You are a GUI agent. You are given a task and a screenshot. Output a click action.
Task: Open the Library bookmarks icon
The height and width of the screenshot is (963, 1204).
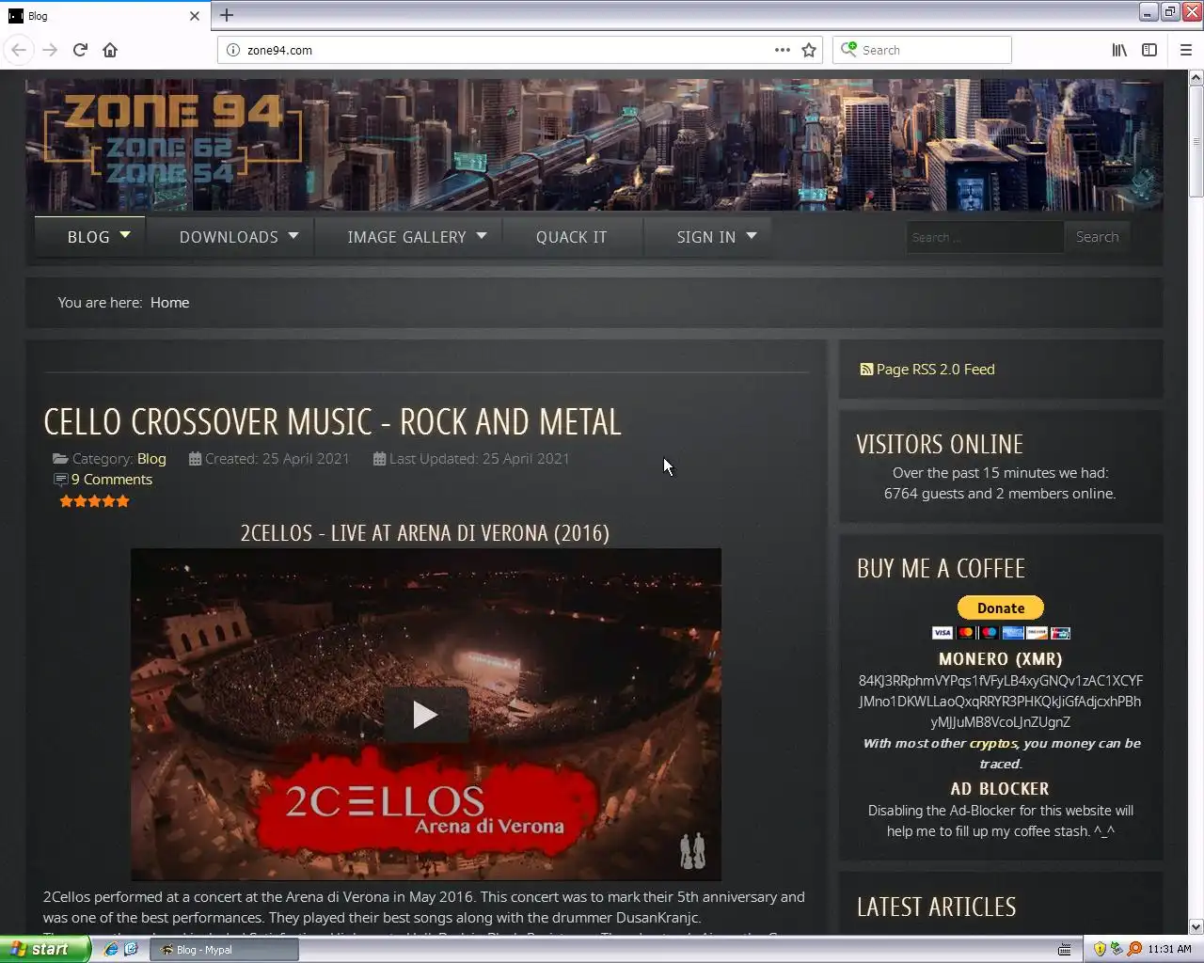[1119, 50]
